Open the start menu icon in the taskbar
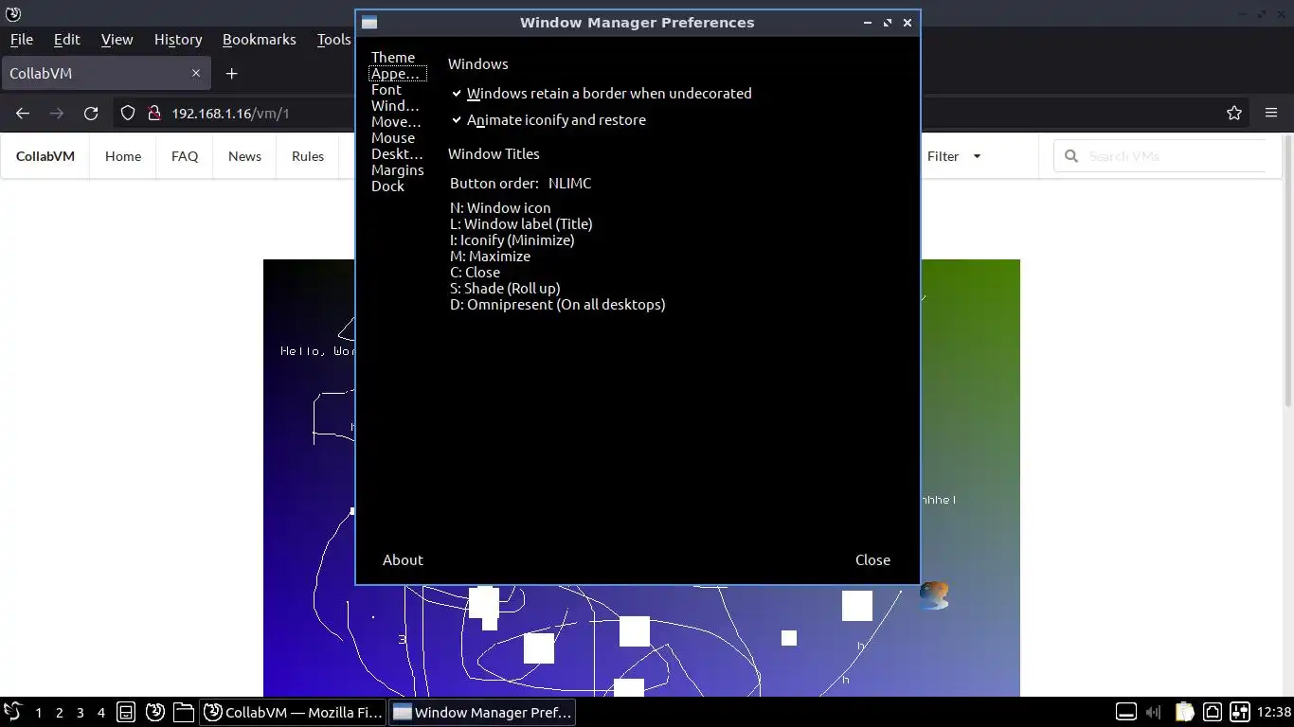 pos(12,712)
